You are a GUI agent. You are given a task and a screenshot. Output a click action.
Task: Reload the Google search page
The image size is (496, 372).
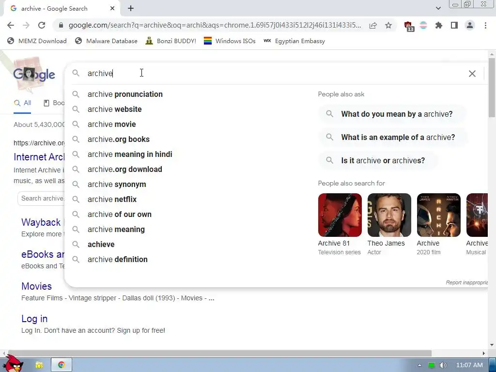point(42,25)
